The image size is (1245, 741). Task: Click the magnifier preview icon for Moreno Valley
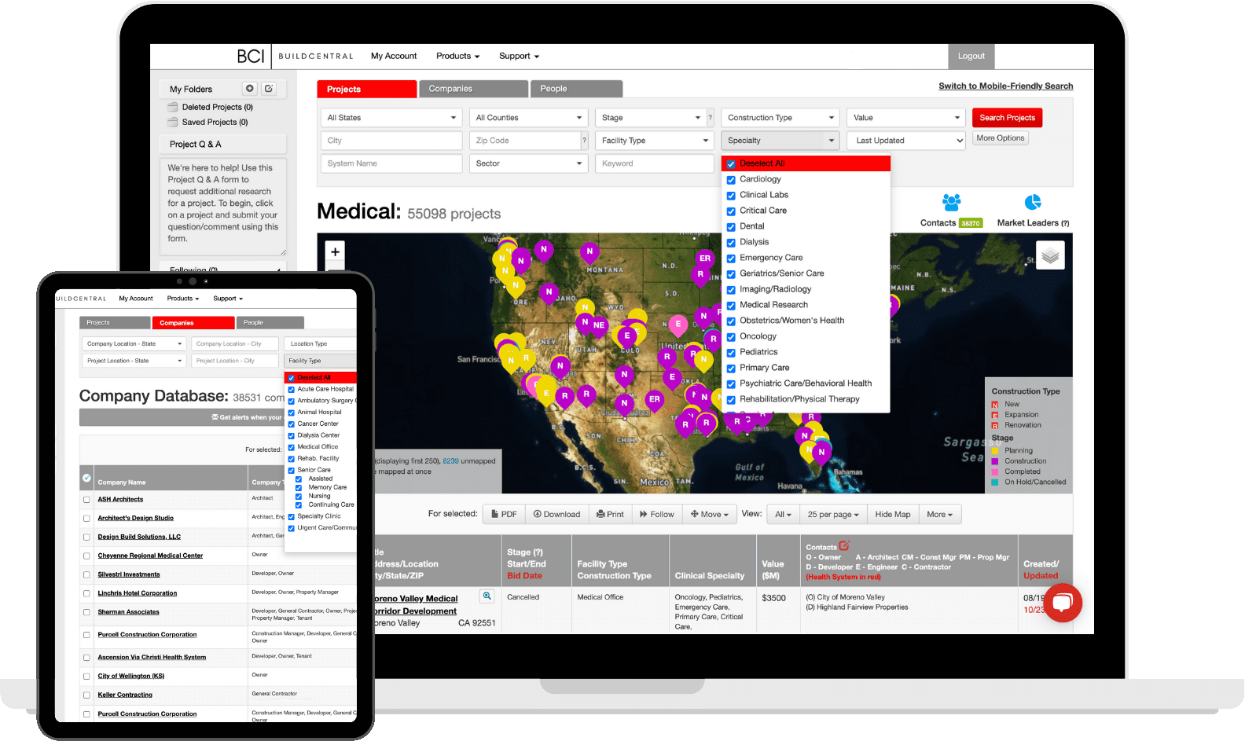[x=487, y=596]
